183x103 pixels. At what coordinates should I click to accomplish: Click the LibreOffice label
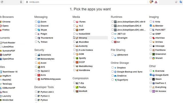(x=8, y=47)
